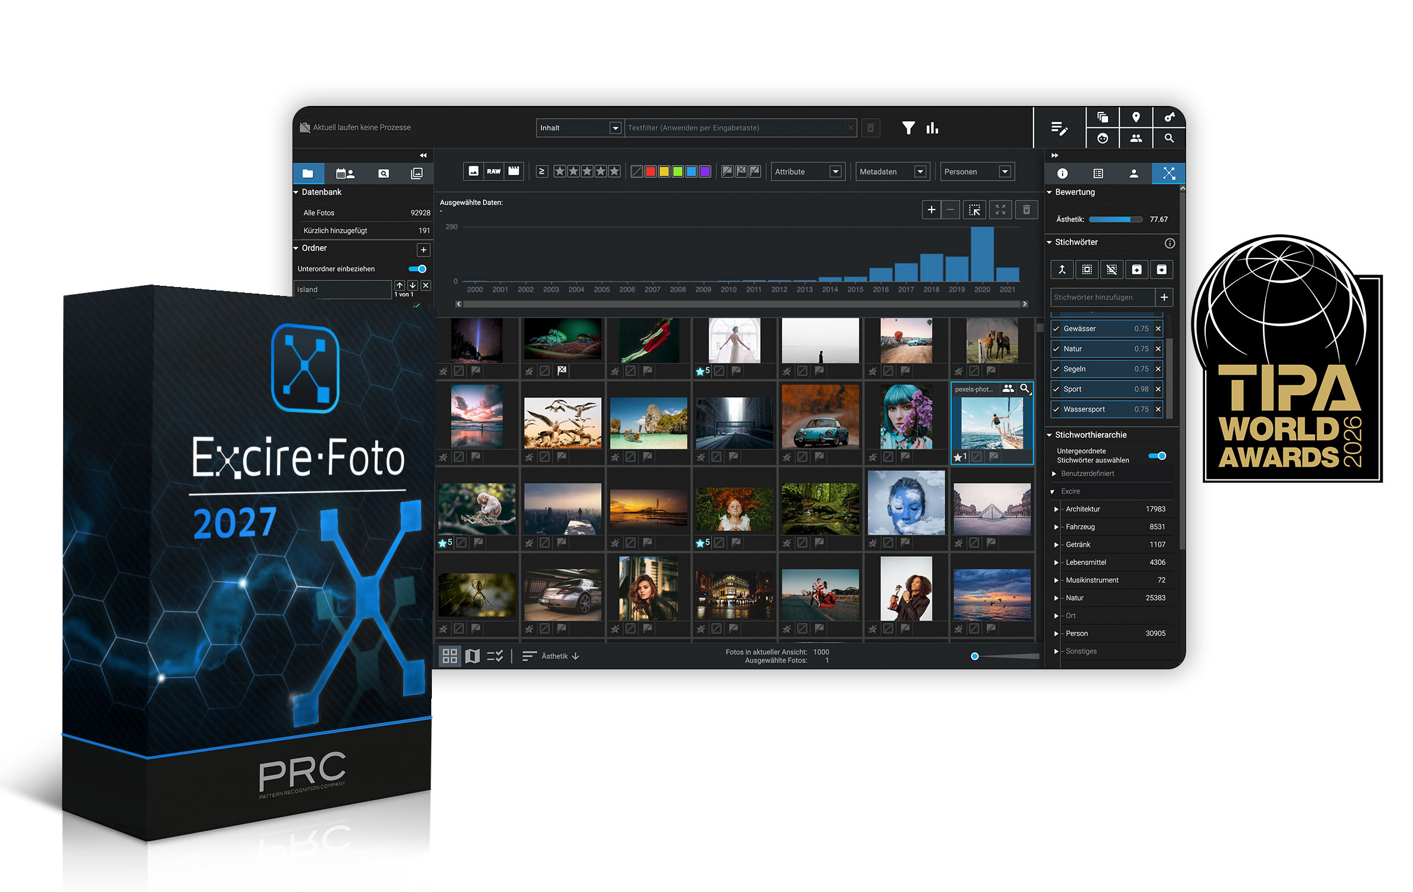1413x892 pixels.
Task: Switch to grid view in bottom bar
Action: (450, 656)
